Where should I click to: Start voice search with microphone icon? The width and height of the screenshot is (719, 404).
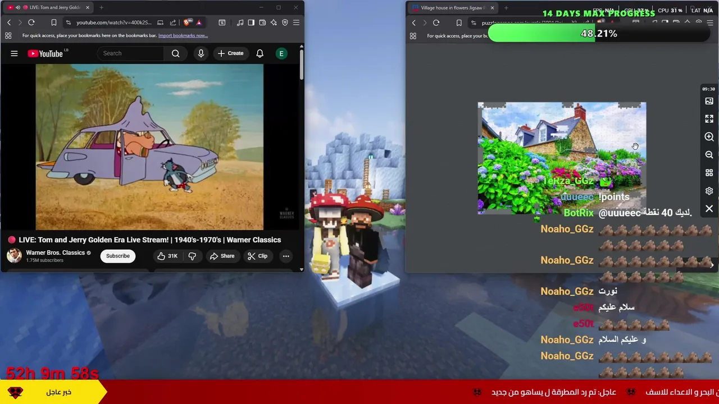201,53
